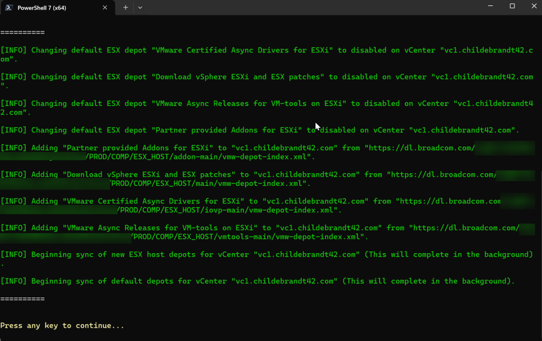Close the PowerShell 7 (x64) tab

pyautogui.click(x=105, y=7)
